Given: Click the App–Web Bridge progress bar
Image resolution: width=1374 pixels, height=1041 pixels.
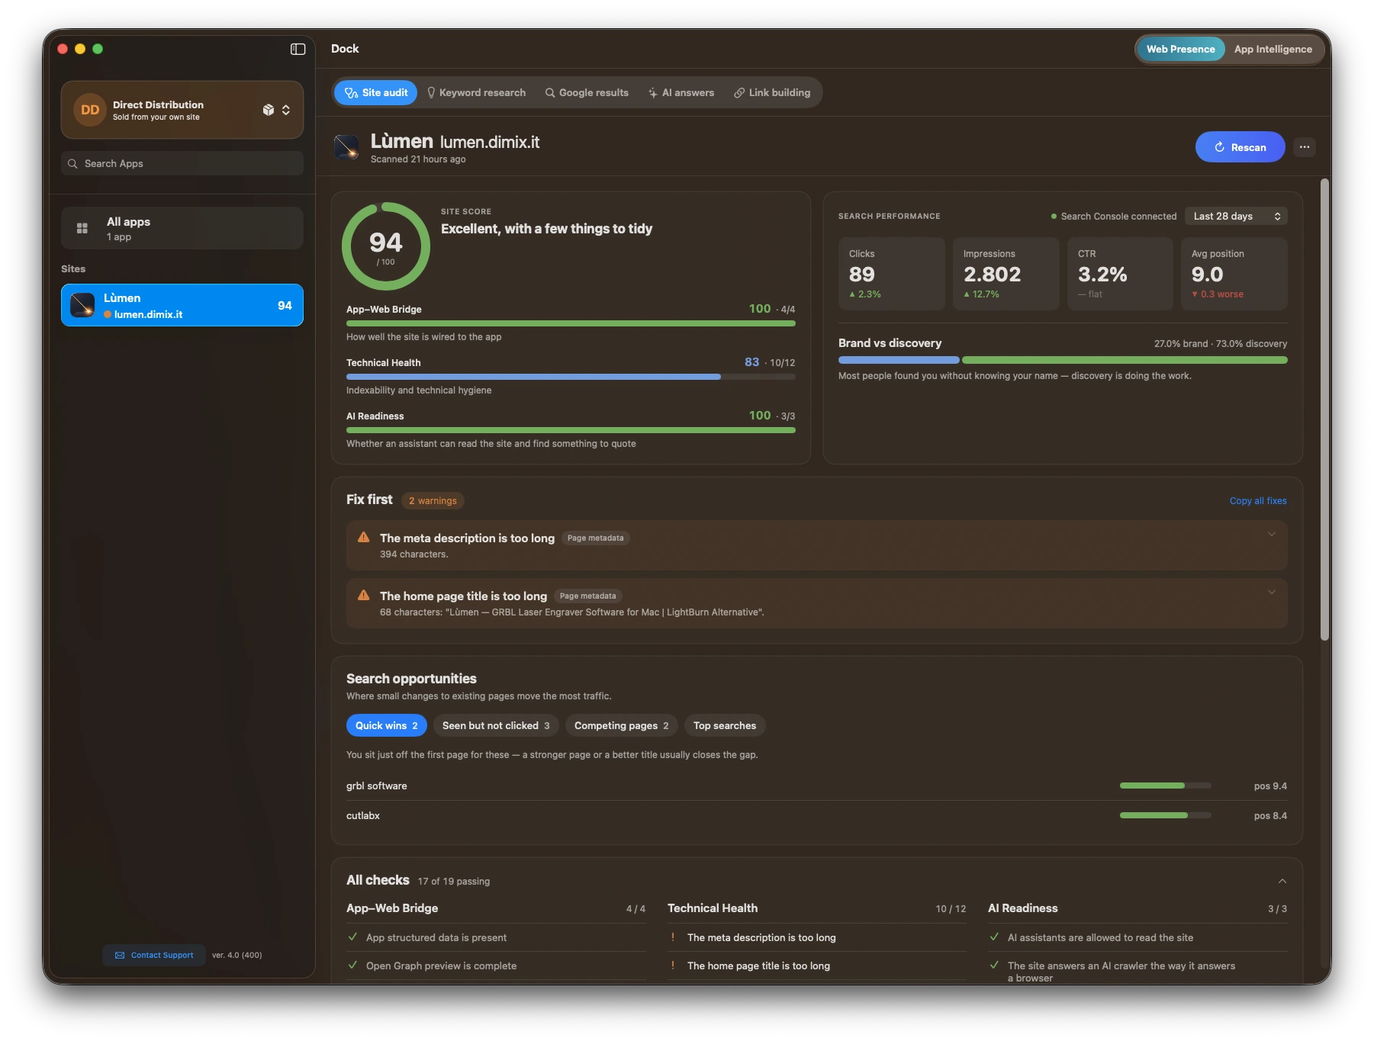Looking at the screenshot, I should [571, 323].
